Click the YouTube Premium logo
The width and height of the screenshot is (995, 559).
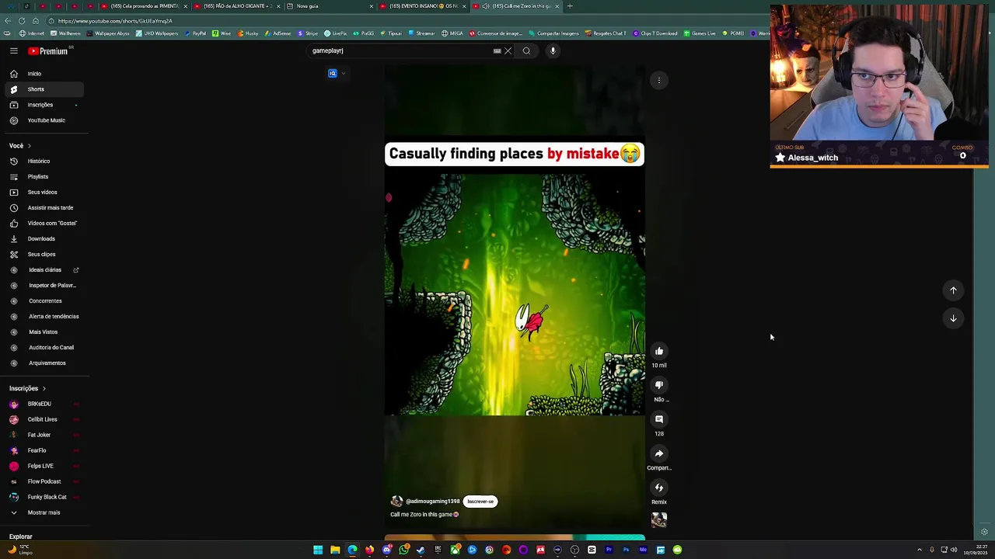[x=50, y=50]
